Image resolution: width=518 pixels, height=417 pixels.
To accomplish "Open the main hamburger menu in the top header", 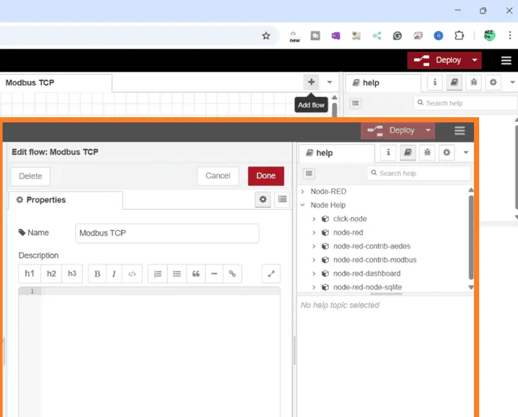I will (x=506, y=60).
